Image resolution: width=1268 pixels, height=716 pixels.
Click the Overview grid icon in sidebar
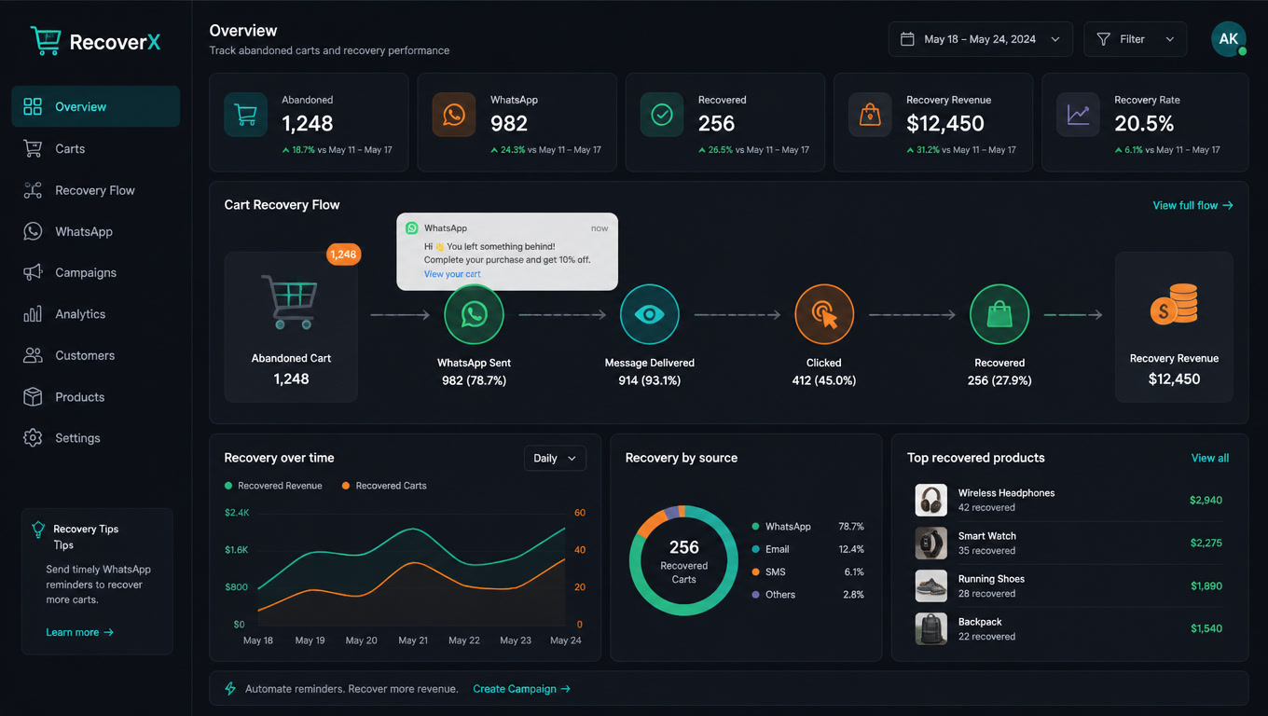click(33, 106)
